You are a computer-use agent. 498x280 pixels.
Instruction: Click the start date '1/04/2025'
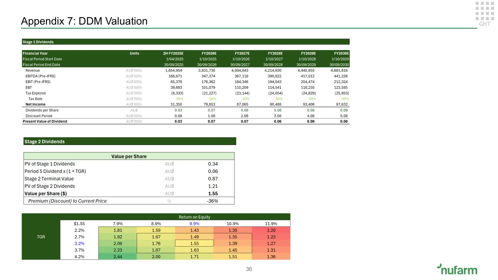(175, 59)
